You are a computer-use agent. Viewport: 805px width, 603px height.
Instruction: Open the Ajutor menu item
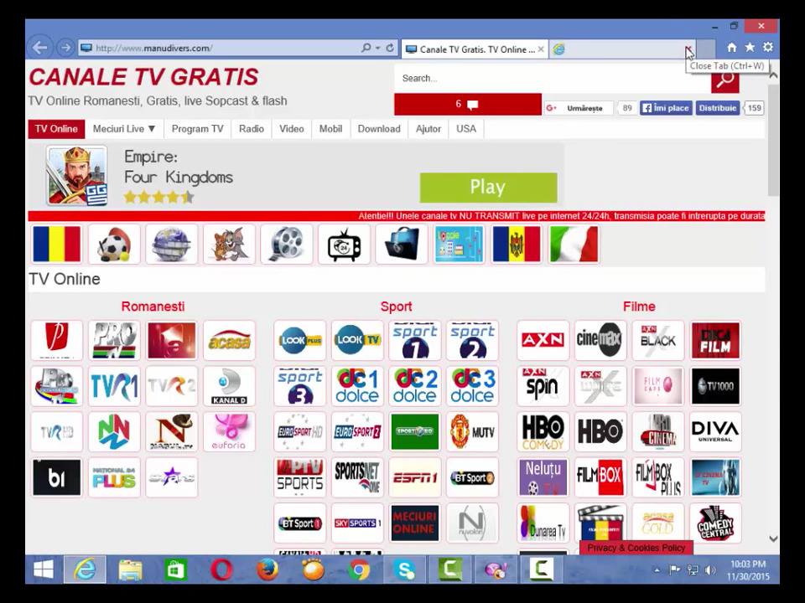point(428,129)
